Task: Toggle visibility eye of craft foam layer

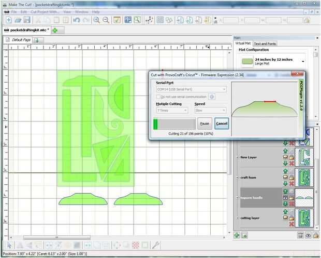Action: [x=285, y=178]
